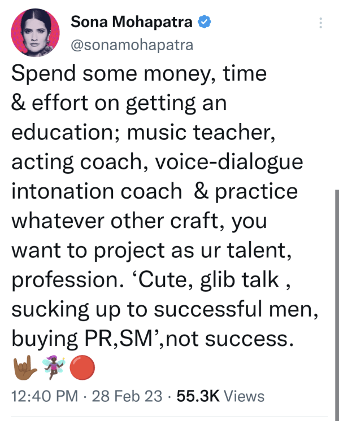
Task: Click the 28 Feb 23 date
Action: click(x=127, y=396)
